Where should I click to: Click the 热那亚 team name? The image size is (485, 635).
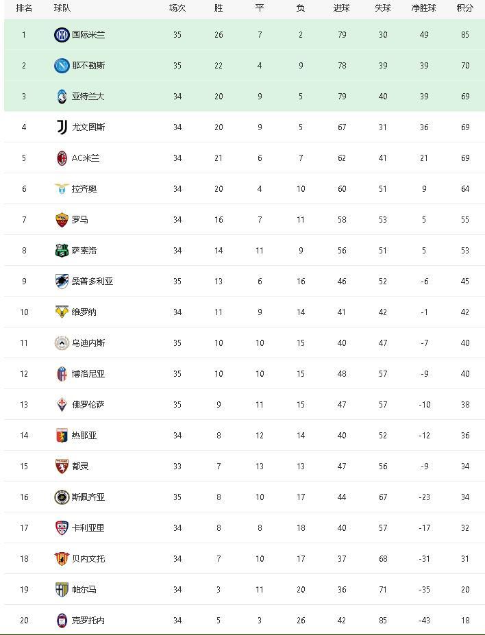pos(84,436)
